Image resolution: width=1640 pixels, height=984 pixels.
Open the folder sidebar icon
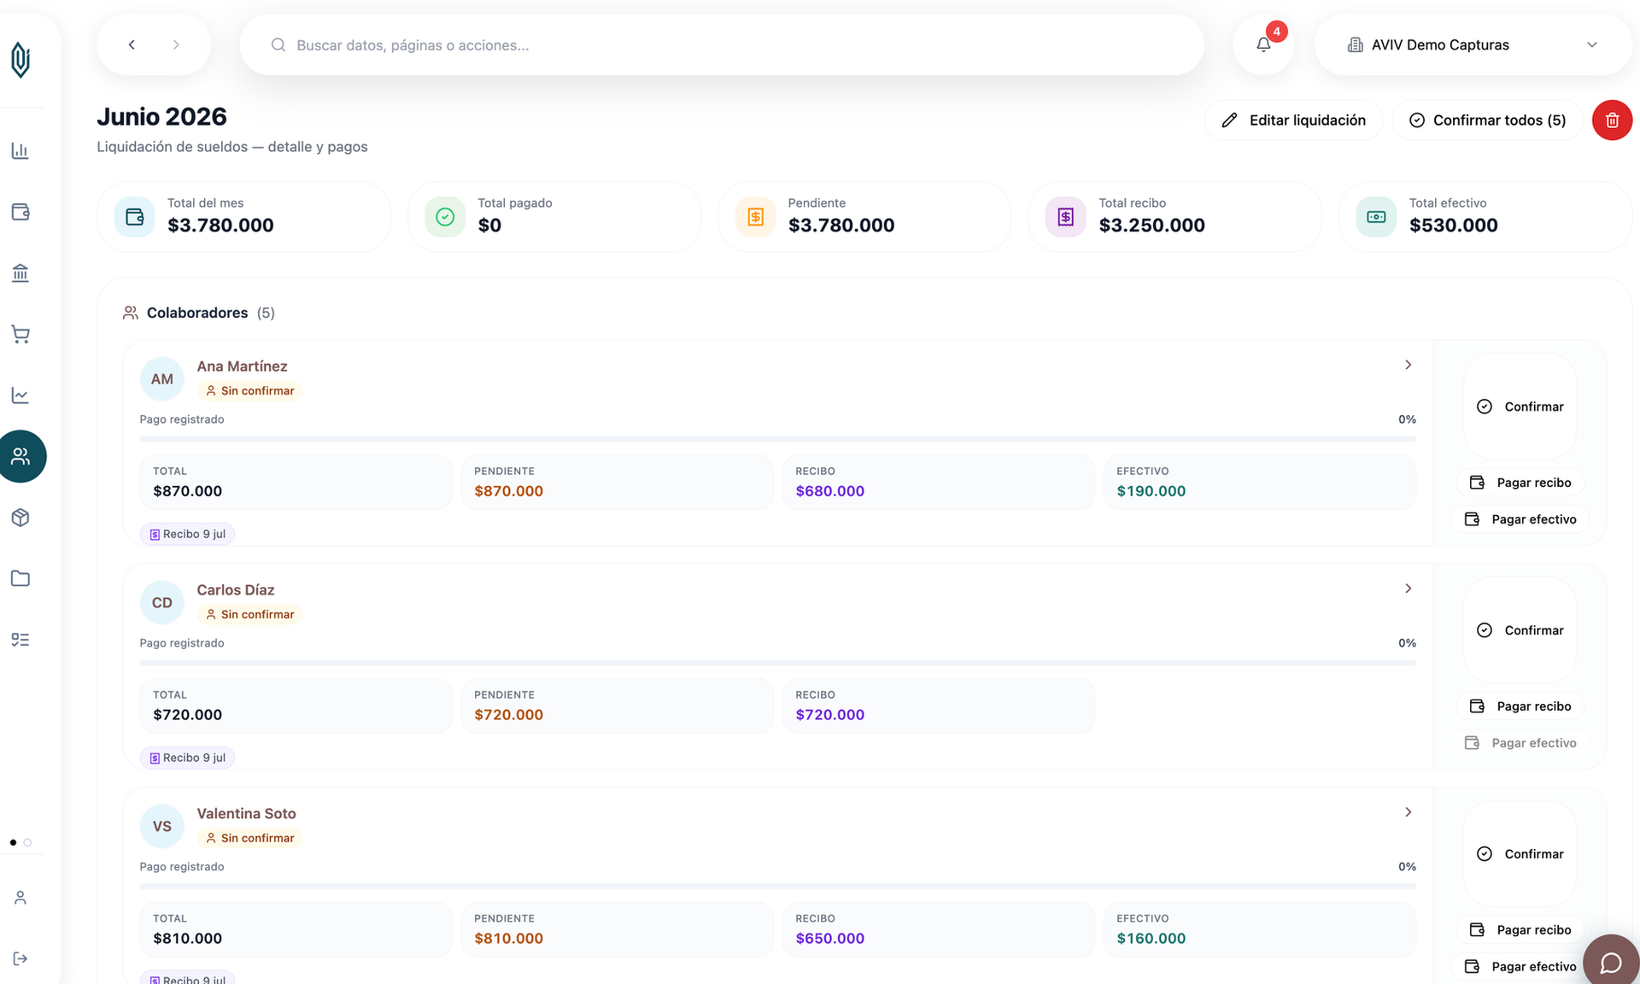click(x=20, y=578)
